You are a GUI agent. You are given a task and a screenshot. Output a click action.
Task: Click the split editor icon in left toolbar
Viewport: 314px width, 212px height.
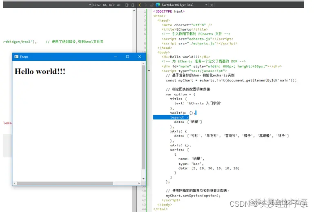[127, 5]
